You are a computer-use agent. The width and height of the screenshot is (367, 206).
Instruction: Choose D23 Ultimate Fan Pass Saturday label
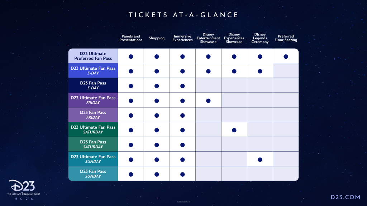(x=93, y=129)
